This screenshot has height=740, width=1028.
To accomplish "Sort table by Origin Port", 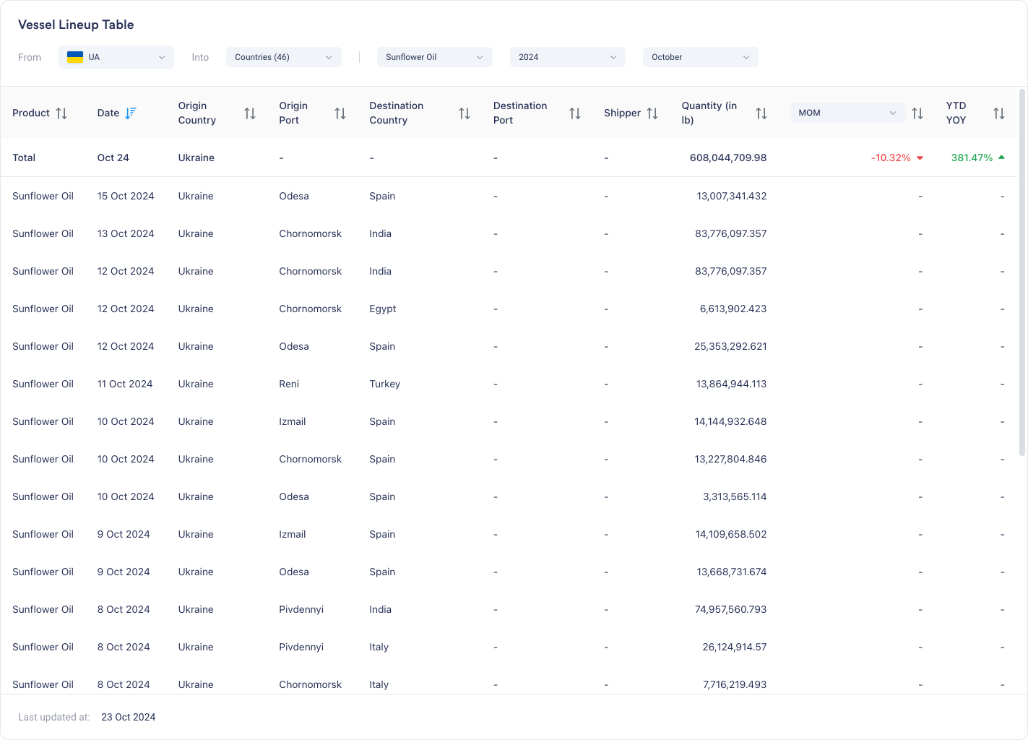I will coord(340,113).
